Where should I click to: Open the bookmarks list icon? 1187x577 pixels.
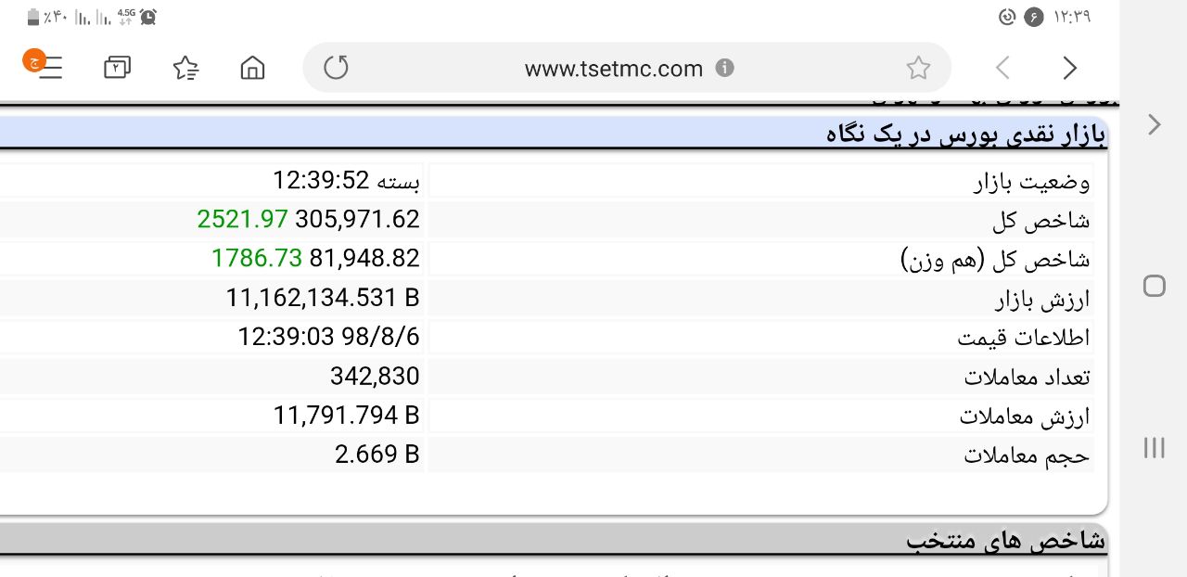pos(185,68)
